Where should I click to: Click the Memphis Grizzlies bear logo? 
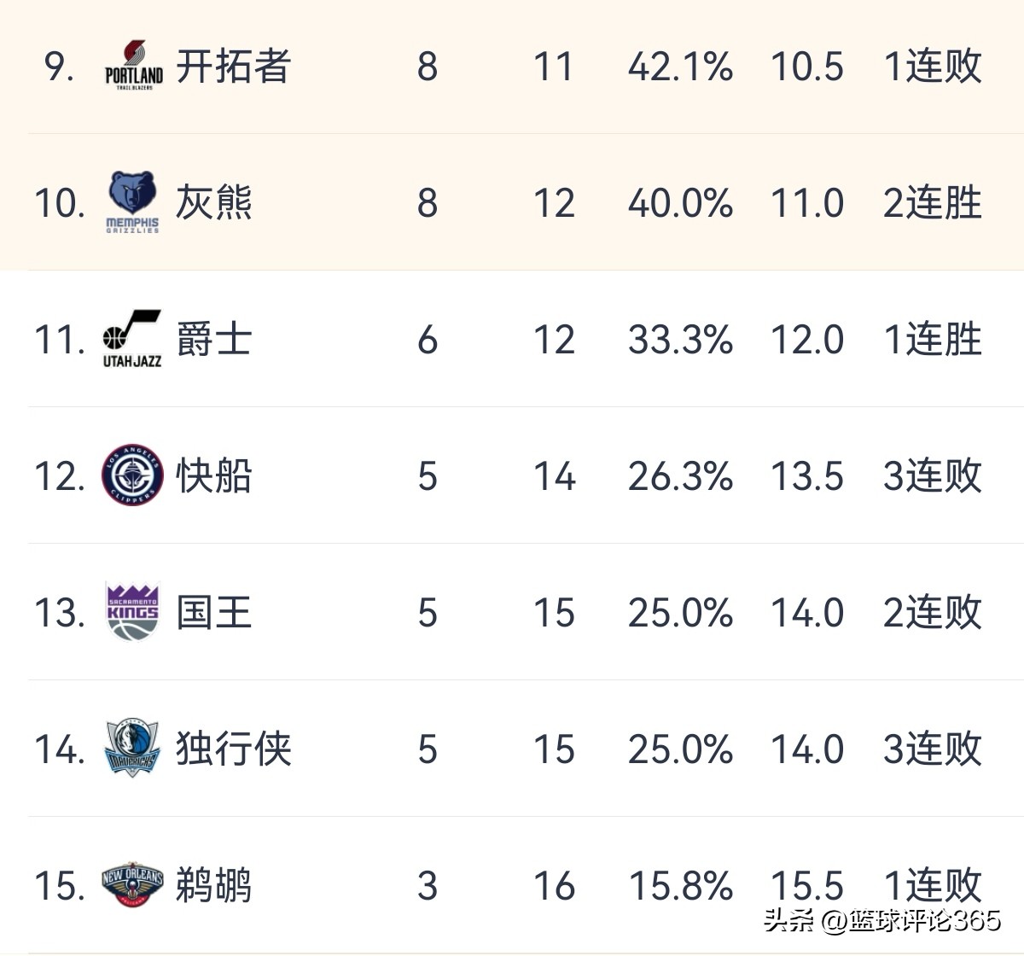coord(132,202)
